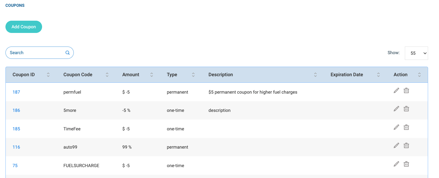This screenshot has width=439, height=178.
Task: Delete the auto99 coupon with trash icon
Action: (406, 145)
